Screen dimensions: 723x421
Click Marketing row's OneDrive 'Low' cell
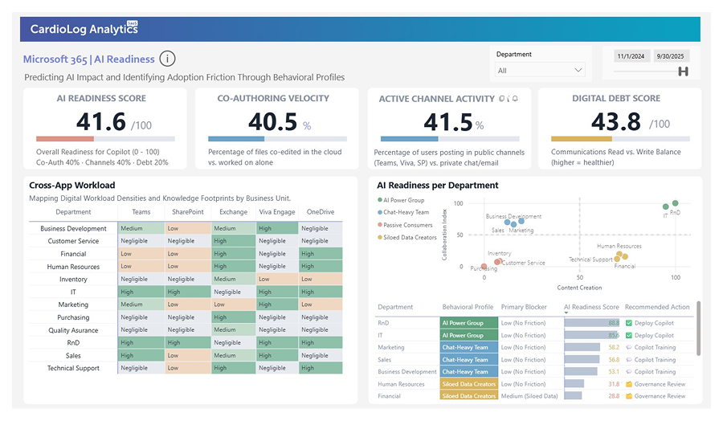pos(321,305)
